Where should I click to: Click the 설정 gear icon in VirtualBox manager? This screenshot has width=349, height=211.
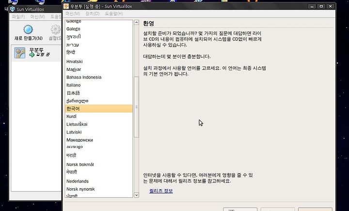click(56, 30)
